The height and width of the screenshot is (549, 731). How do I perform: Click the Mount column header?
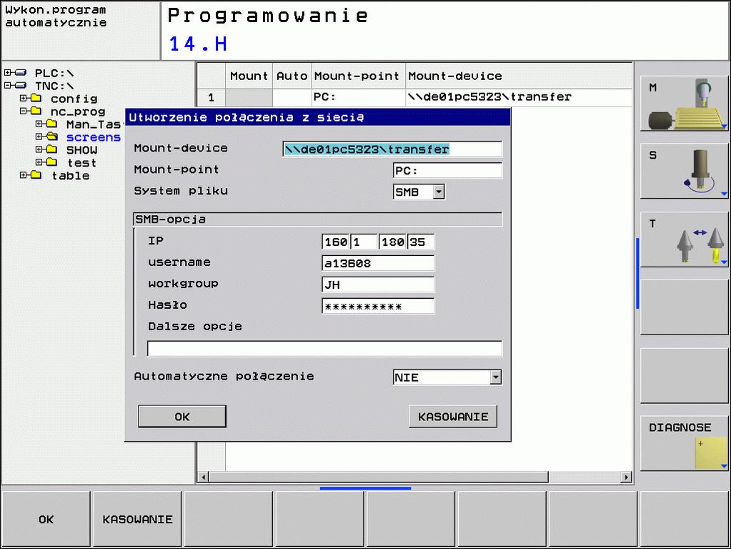(249, 76)
